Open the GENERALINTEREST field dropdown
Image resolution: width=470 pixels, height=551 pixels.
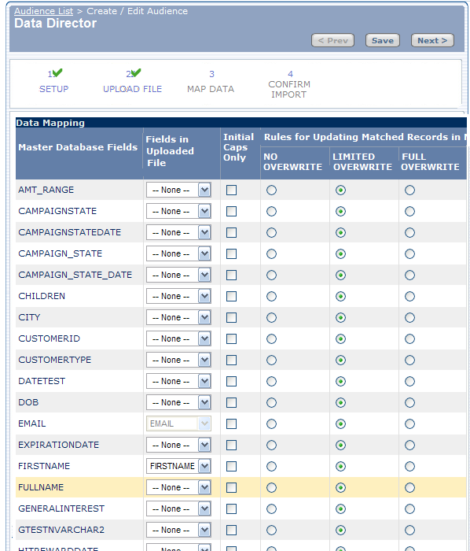point(178,508)
